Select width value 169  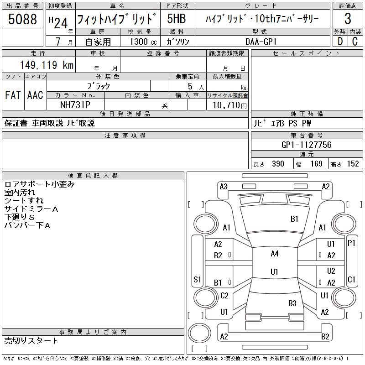316,164
